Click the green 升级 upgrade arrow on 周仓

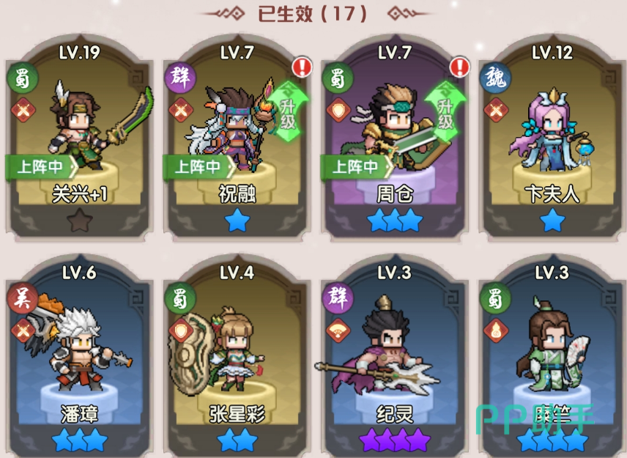pyautogui.click(x=445, y=111)
